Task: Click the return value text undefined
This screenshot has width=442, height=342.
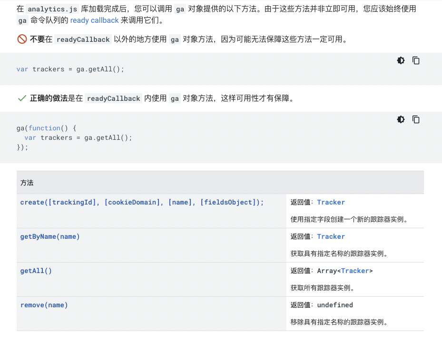Action: coord(335,305)
